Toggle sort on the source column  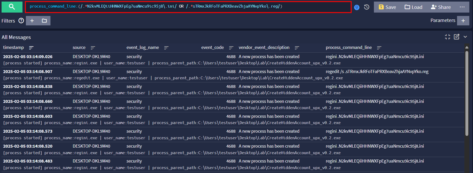(93, 48)
